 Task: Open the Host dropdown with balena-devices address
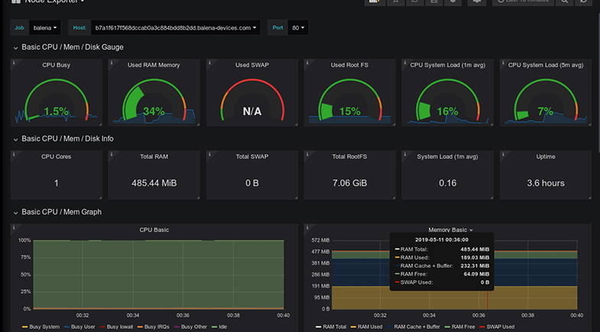pos(175,27)
